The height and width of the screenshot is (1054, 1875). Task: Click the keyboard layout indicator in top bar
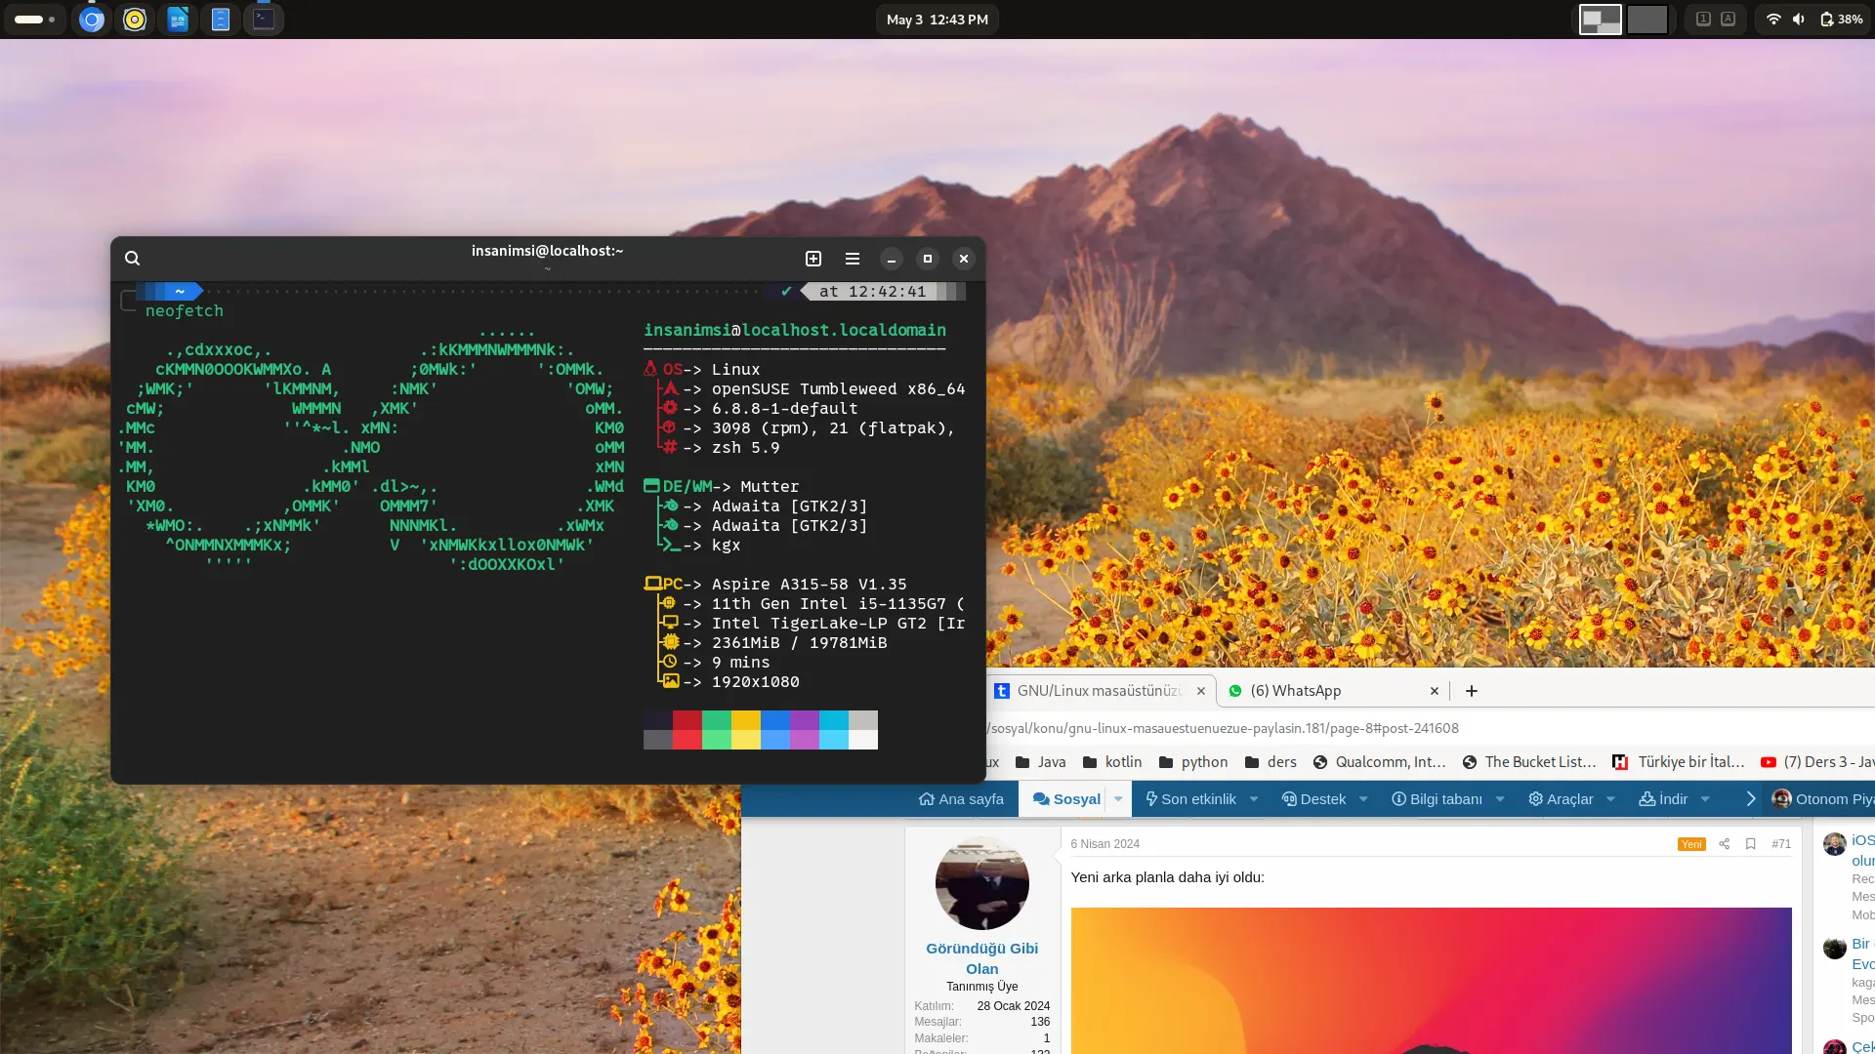[1716, 20]
